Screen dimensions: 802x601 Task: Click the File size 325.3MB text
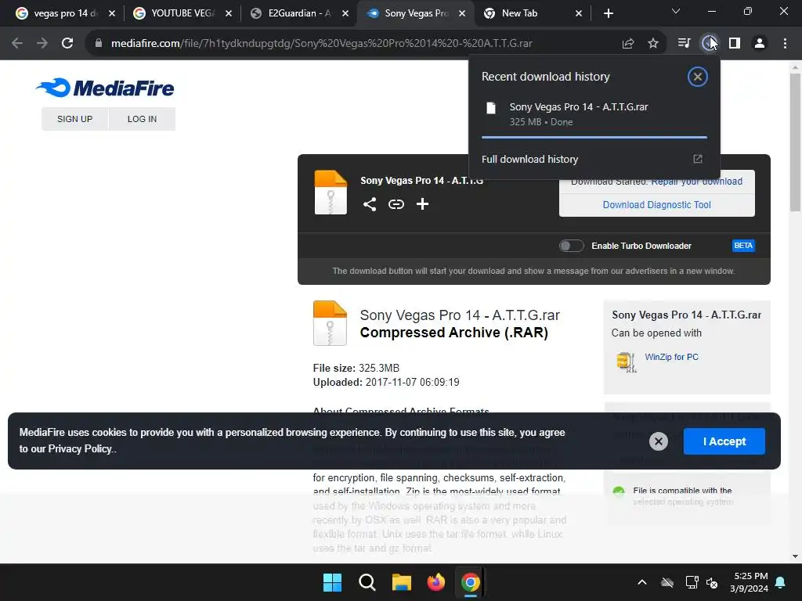pyautogui.click(x=356, y=368)
